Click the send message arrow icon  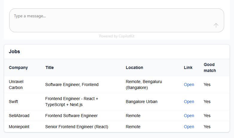click(216, 25)
